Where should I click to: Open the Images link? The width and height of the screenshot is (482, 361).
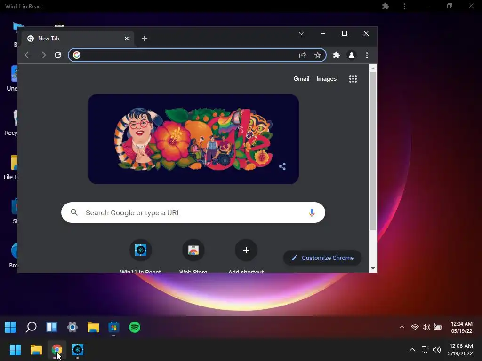click(x=327, y=79)
